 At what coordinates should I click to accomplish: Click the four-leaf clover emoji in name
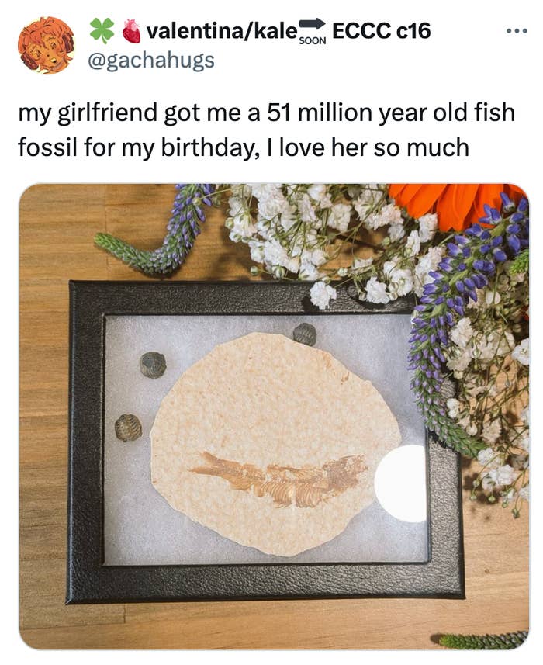pyautogui.click(x=102, y=30)
